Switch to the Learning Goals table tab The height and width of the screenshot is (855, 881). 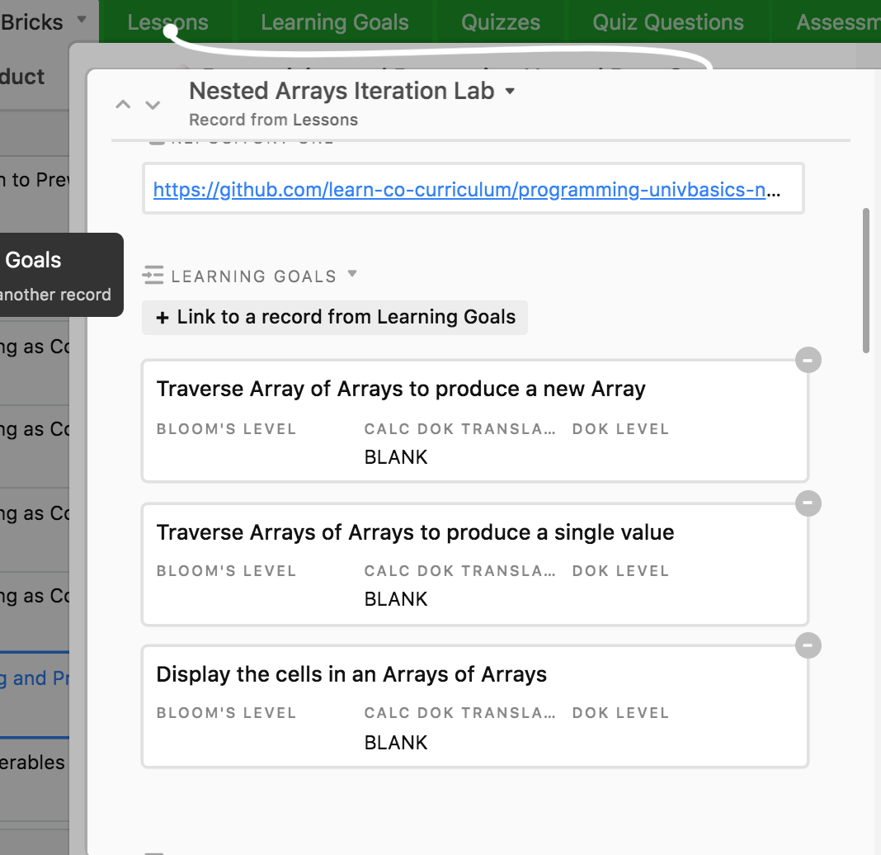point(334,22)
